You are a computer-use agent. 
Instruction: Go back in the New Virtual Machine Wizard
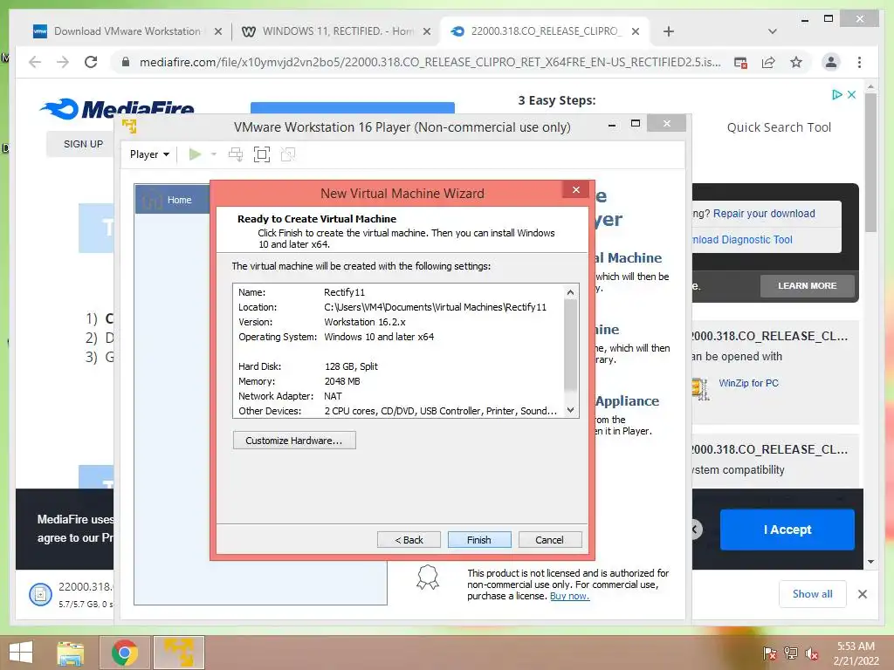click(x=409, y=539)
